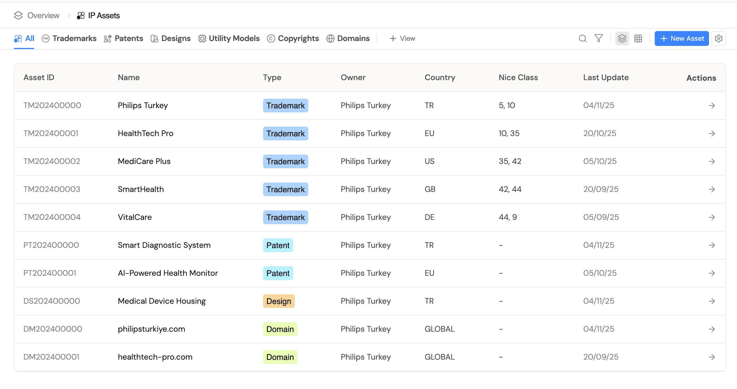Select the MediCare Plus row name
The height and width of the screenshot is (389, 737).
[144, 161]
